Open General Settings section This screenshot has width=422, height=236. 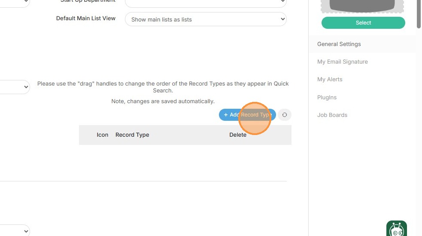[339, 44]
